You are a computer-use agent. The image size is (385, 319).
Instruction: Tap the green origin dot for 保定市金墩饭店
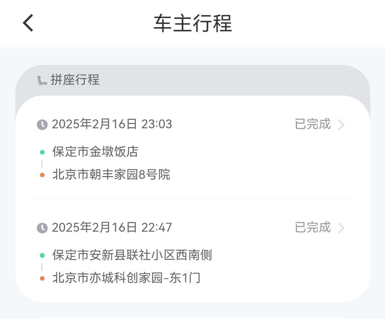42,152
